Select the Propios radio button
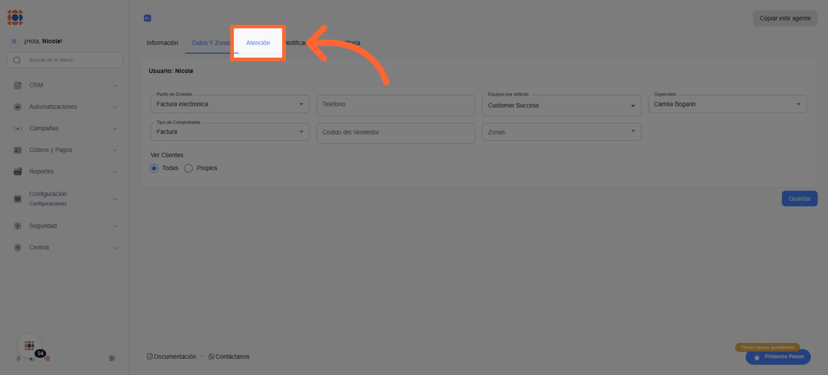Viewport: 828px width, 375px height. tap(188, 168)
